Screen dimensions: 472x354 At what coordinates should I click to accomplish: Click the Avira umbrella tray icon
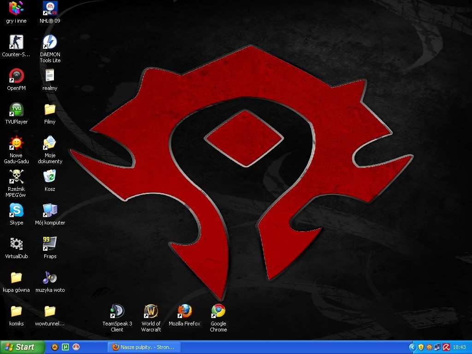pos(446,347)
